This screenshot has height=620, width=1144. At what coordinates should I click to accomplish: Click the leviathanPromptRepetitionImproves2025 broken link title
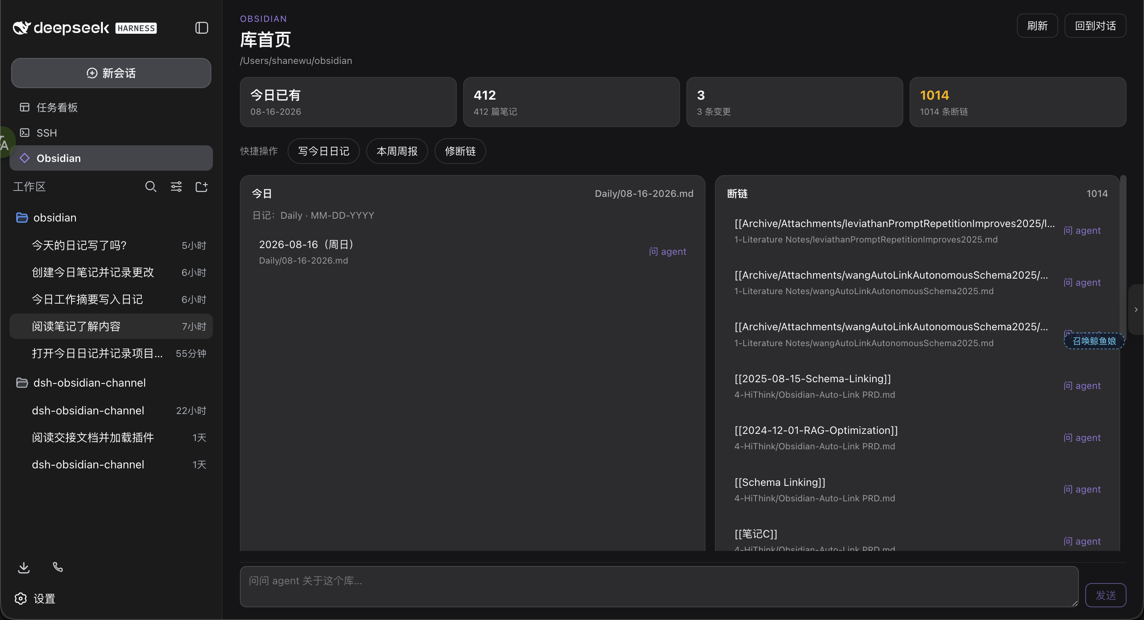(894, 223)
